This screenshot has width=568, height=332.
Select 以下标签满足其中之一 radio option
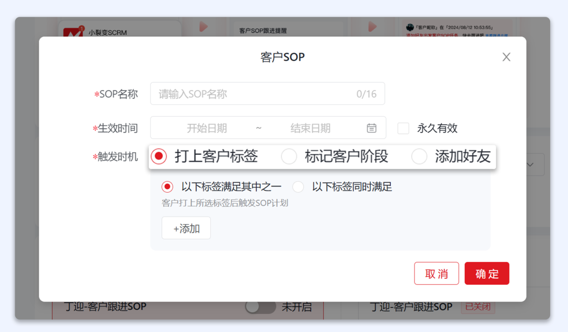167,187
